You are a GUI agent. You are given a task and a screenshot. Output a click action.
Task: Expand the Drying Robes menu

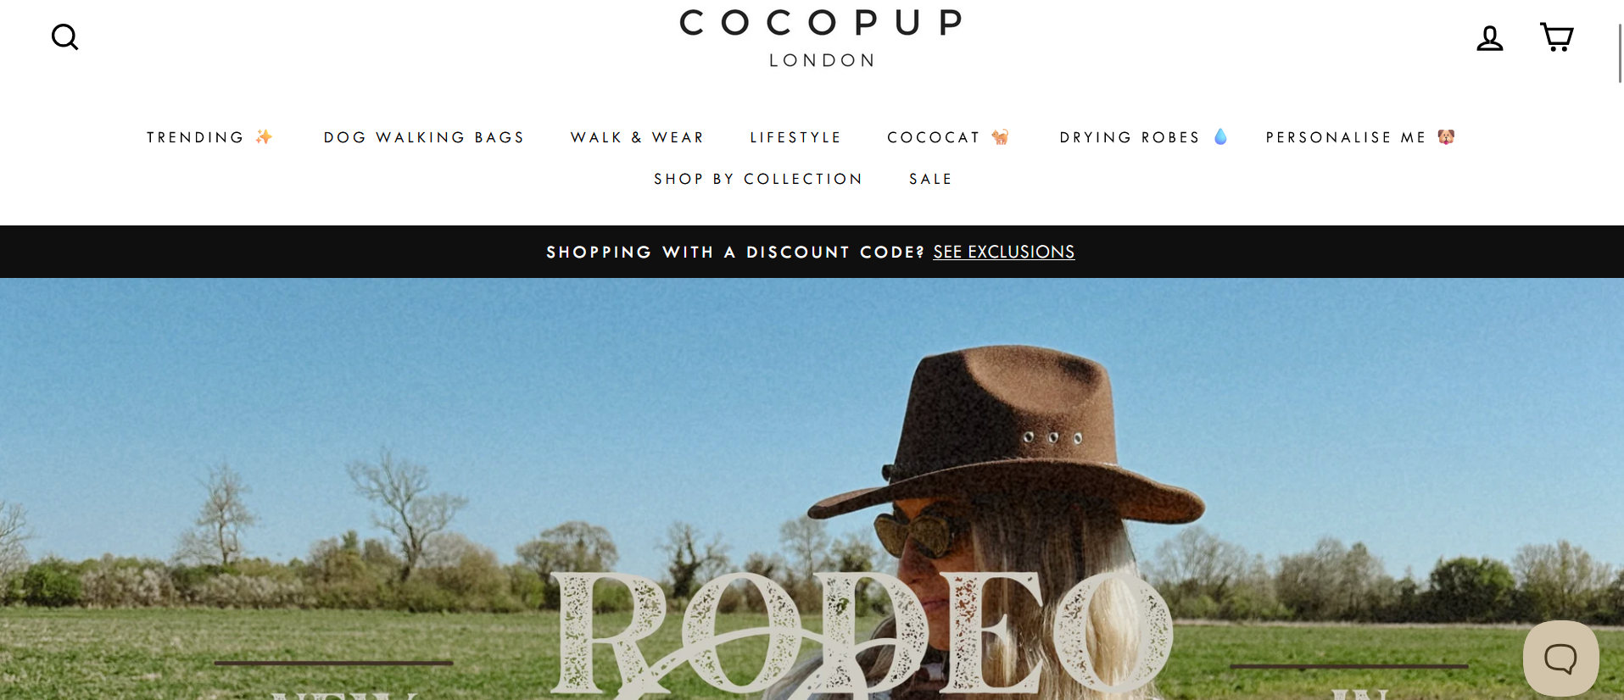[x=1130, y=137]
